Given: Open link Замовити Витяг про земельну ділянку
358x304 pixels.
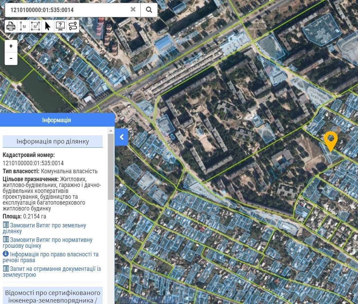Looking at the screenshot, I should (44, 228).
